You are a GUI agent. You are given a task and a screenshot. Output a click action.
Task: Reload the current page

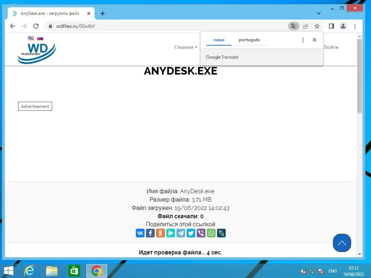tap(36, 26)
